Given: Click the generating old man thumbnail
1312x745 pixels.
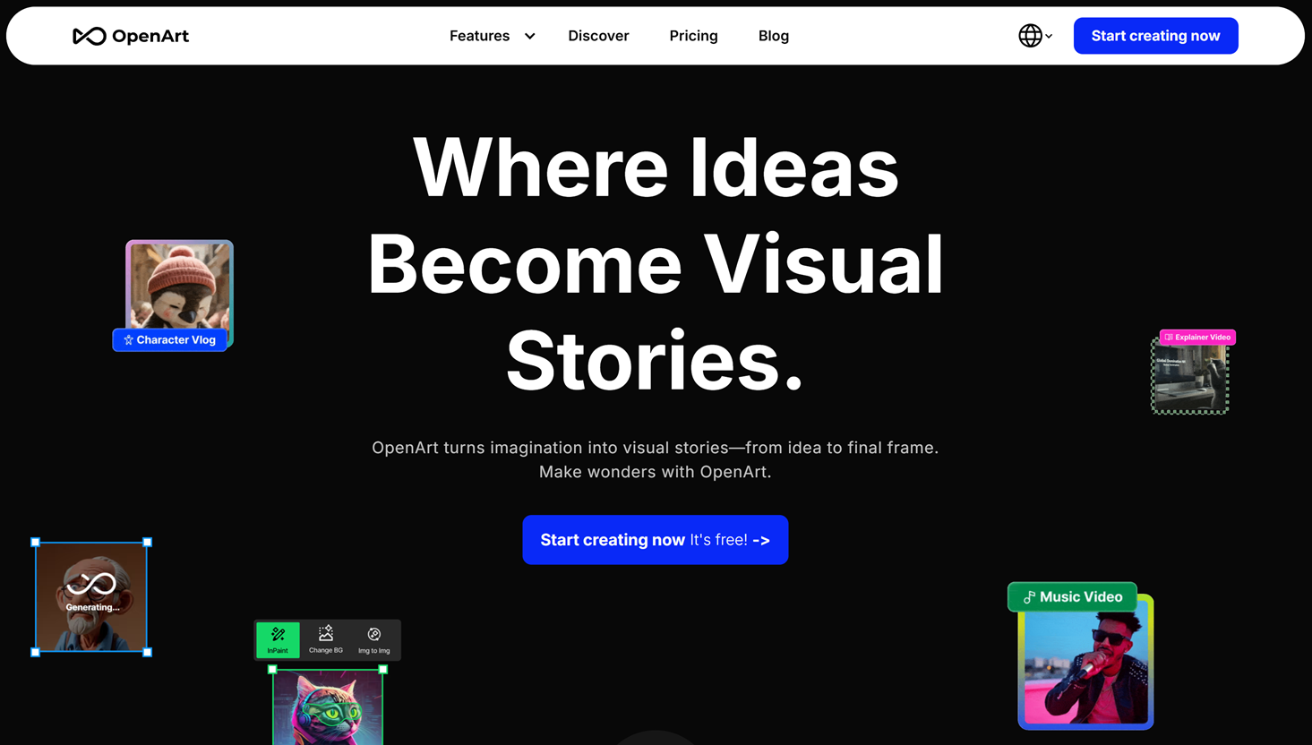Looking at the screenshot, I should tap(90, 596).
